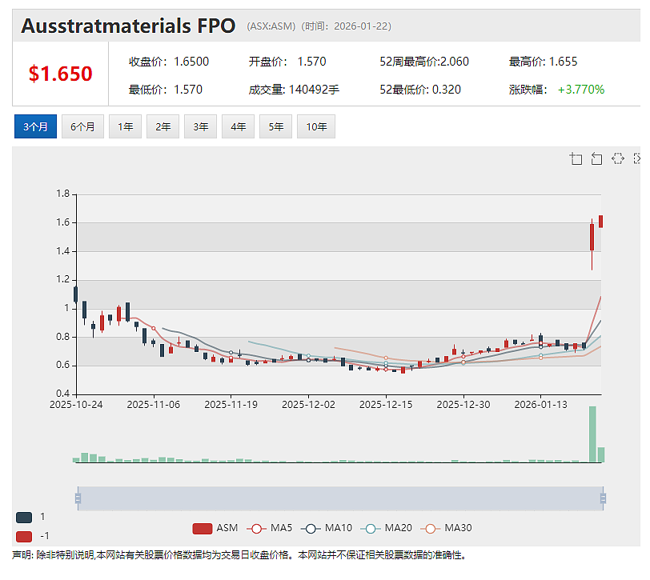Click the (ASX:ASM) ticker text
The height and width of the screenshot is (580, 650).
coord(271,26)
